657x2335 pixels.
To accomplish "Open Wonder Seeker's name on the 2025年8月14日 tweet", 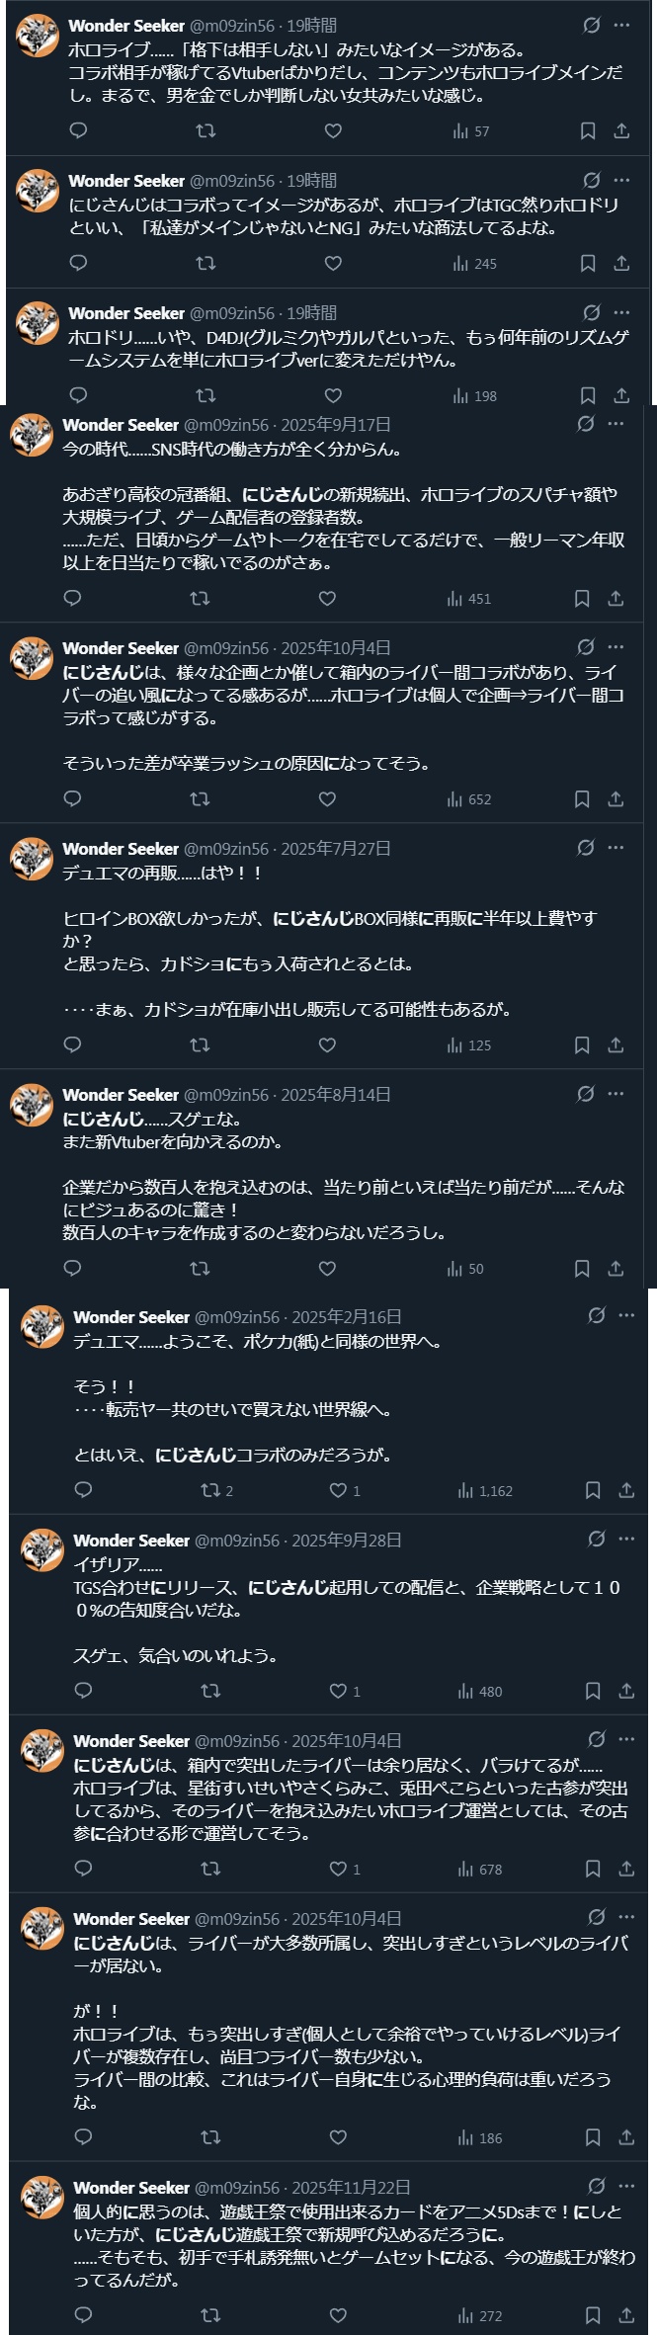I will (121, 1095).
